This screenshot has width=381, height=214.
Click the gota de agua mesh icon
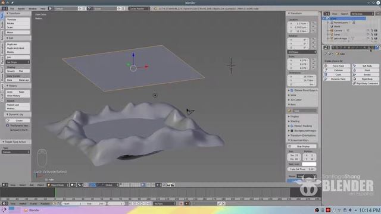332,38
